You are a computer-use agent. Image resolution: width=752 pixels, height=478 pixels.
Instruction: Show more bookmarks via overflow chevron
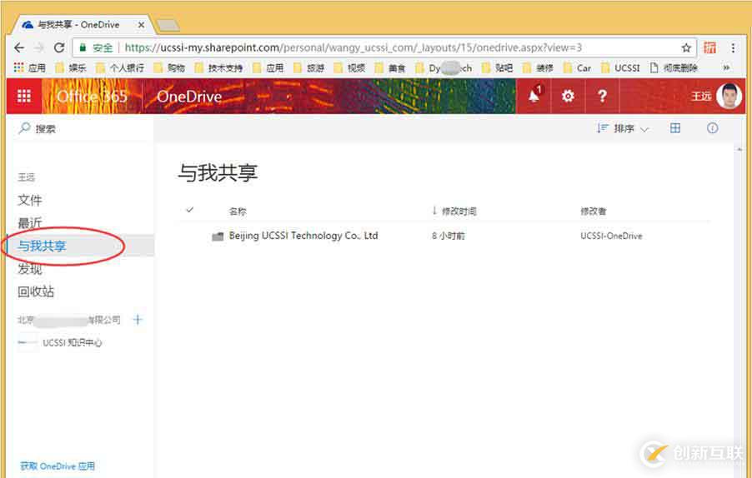[x=727, y=68]
